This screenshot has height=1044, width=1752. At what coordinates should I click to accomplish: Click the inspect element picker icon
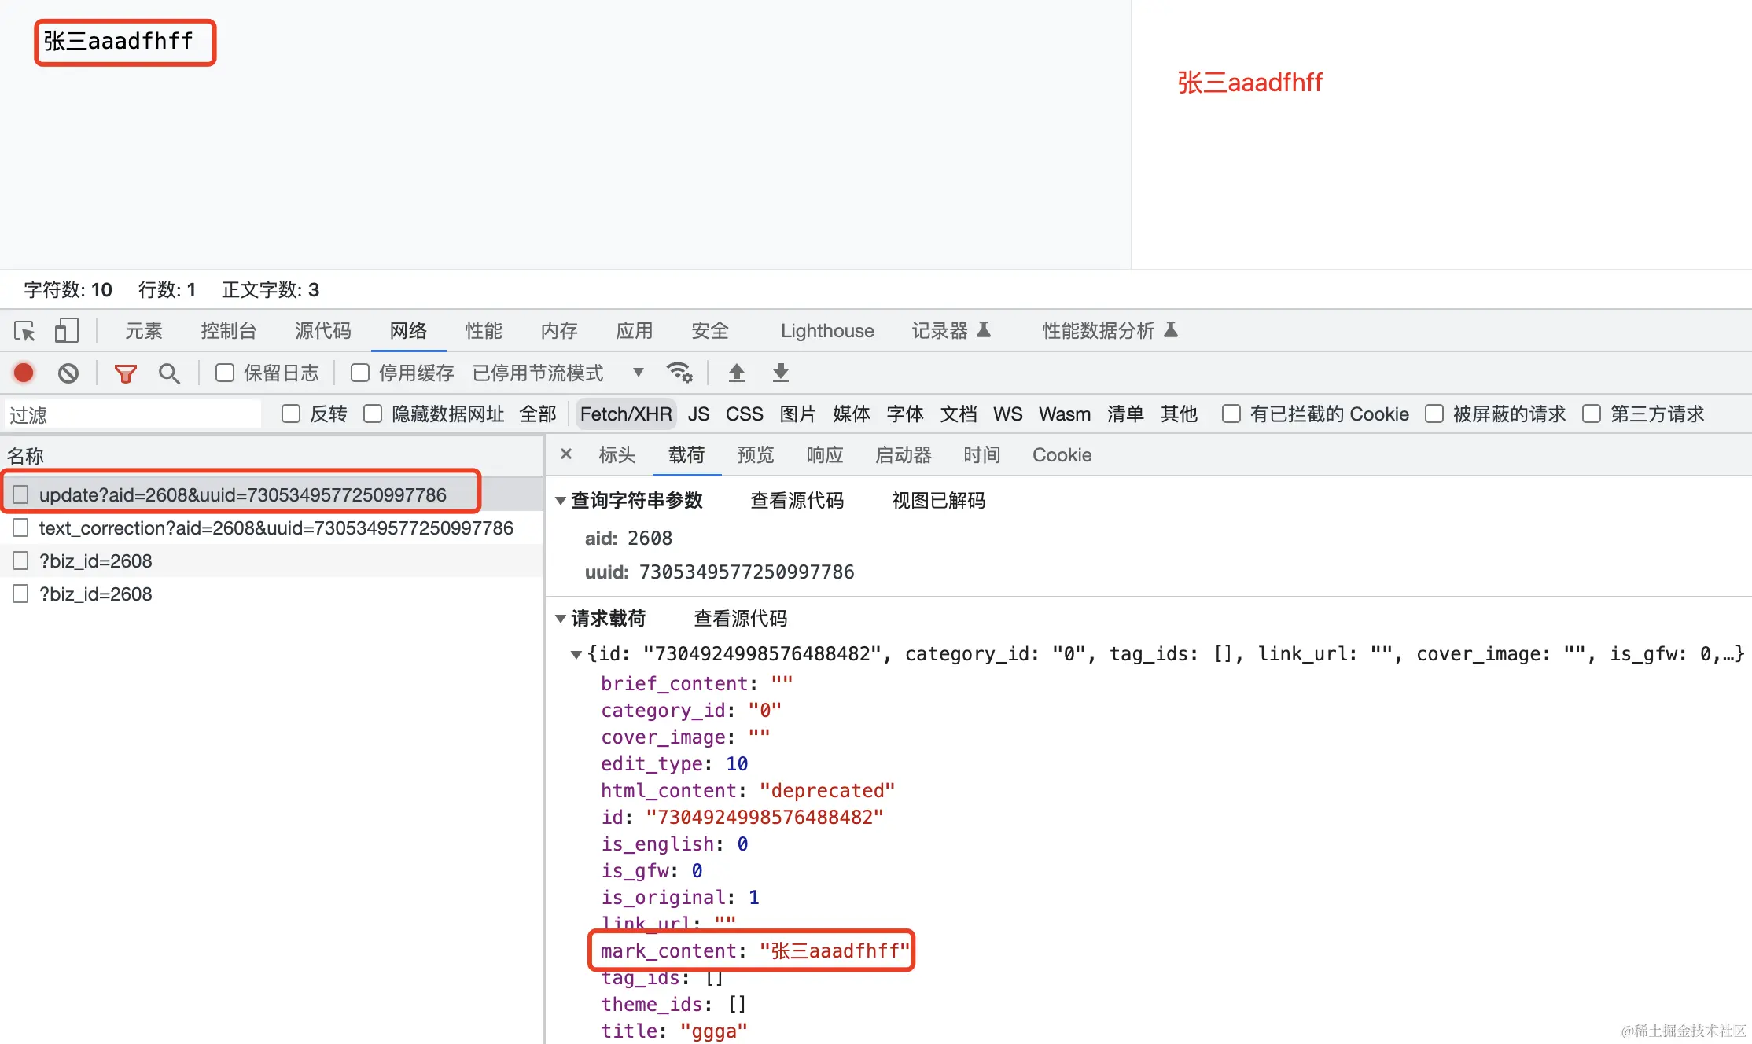pyautogui.click(x=24, y=331)
